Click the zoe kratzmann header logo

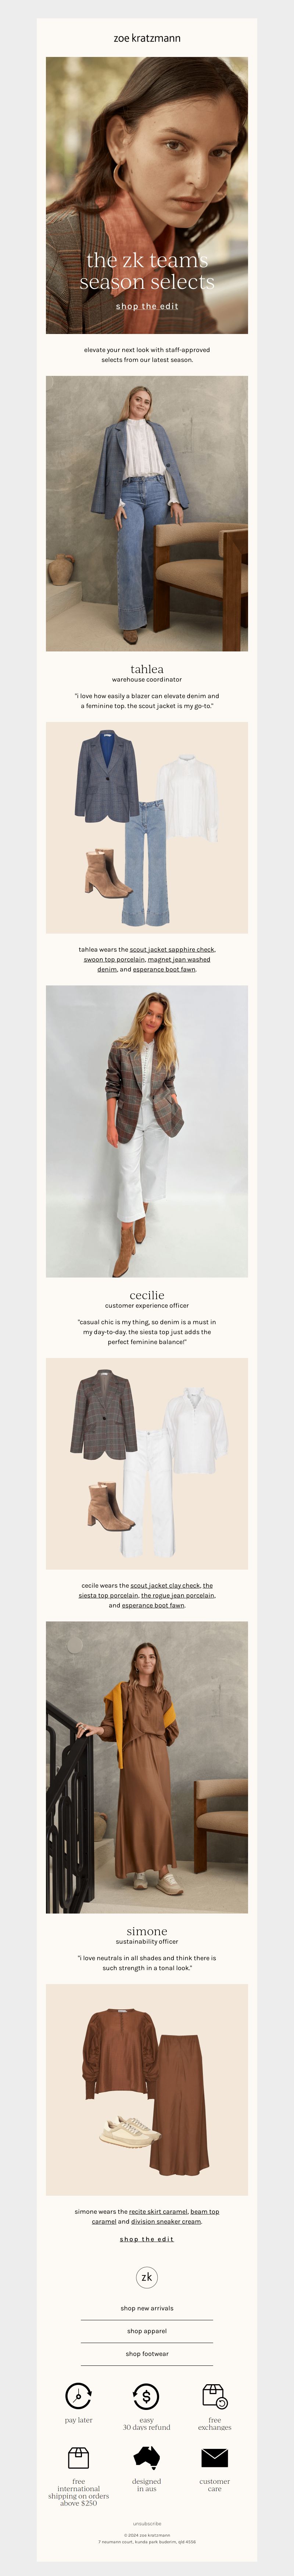point(147,38)
